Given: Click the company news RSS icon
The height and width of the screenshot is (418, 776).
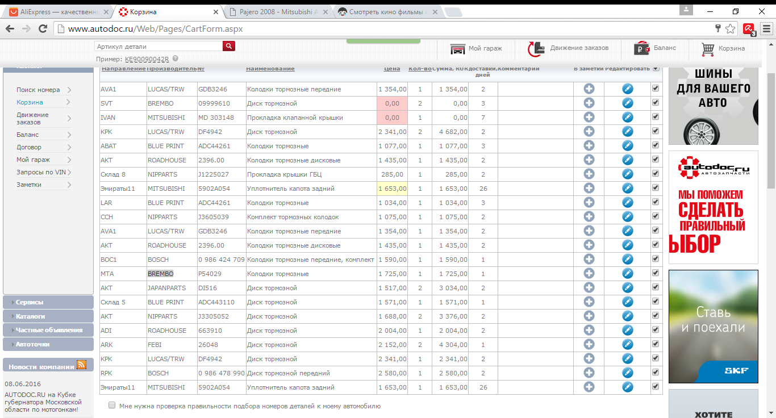Looking at the screenshot, I should 81,365.
